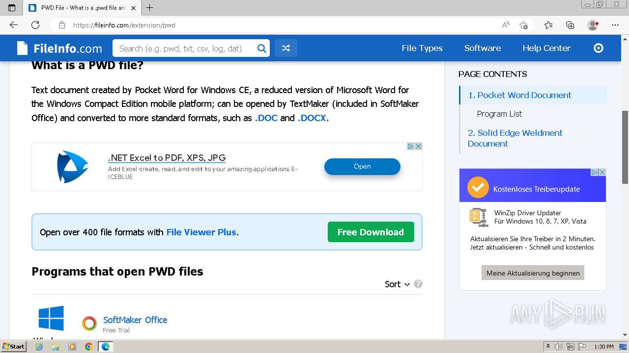
Task: Click the Edge profile avatar
Action: point(593,25)
